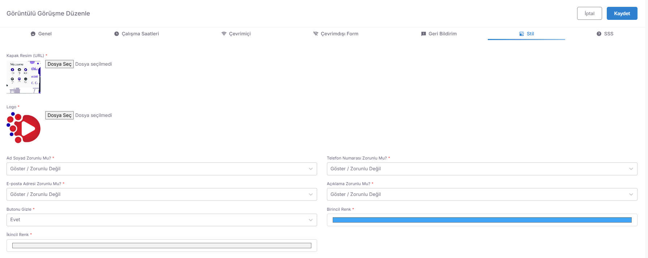Open the Telefon Numarası Zorunlu Mu dropdown

[482, 169]
